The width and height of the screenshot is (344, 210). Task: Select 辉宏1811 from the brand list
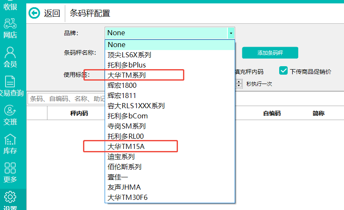pos(170,95)
